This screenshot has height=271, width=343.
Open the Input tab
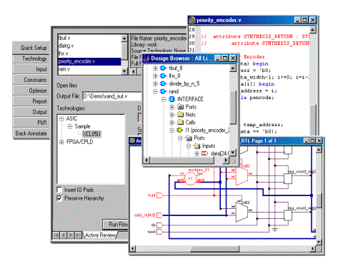[x=31, y=69]
